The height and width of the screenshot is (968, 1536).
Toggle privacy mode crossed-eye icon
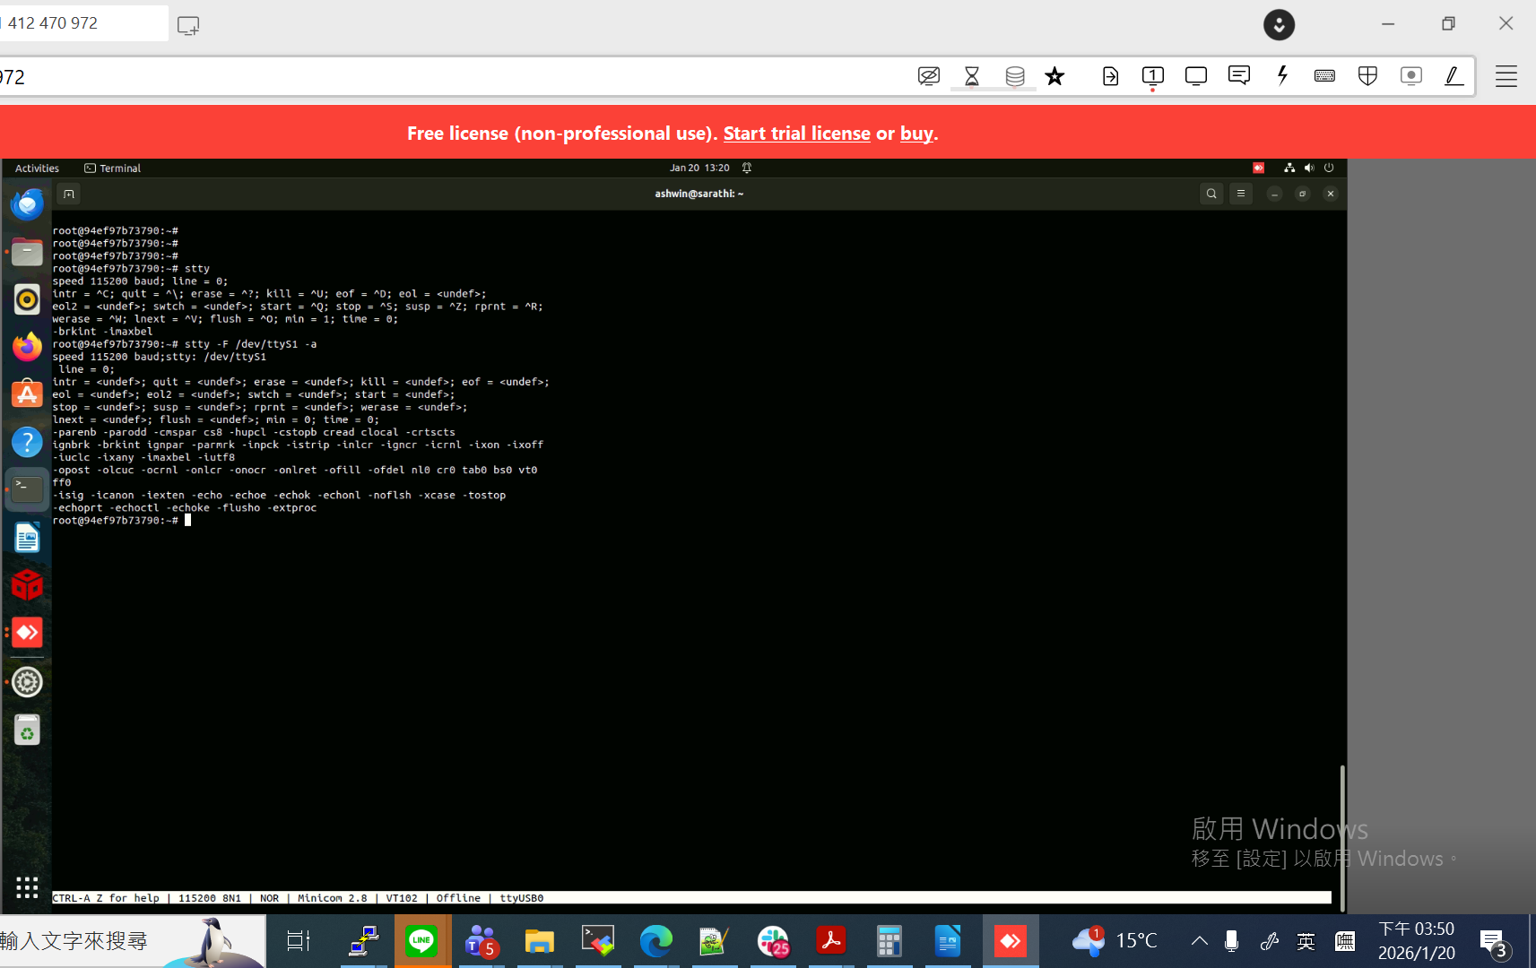tap(929, 76)
